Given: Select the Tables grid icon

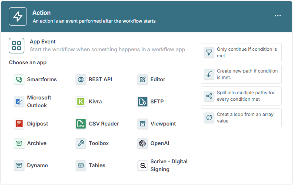Looking at the screenshot, I should pyautogui.click(x=81, y=165).
